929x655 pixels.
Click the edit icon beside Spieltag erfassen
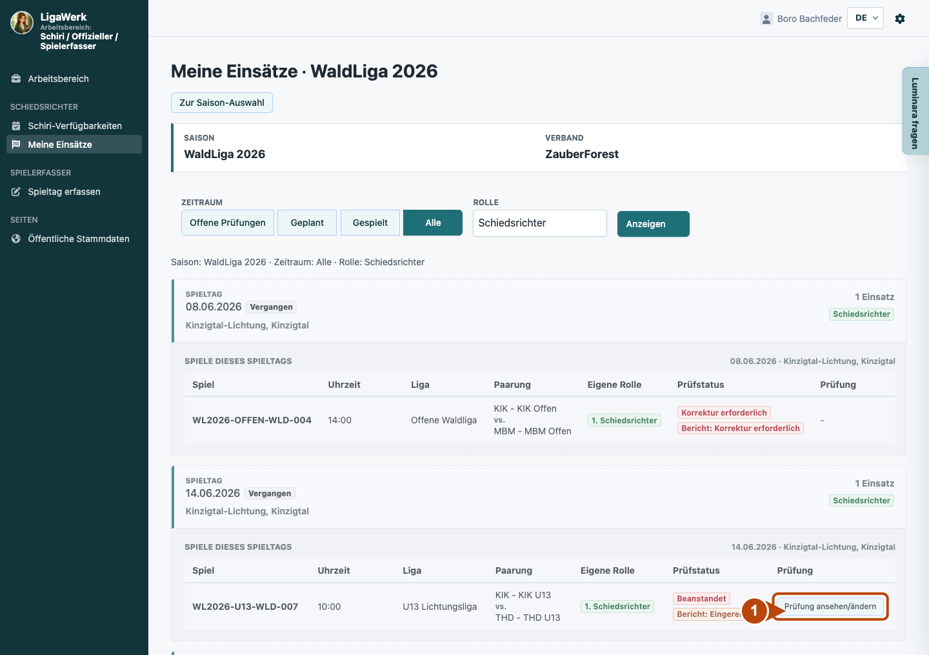(x=16, y=192)
